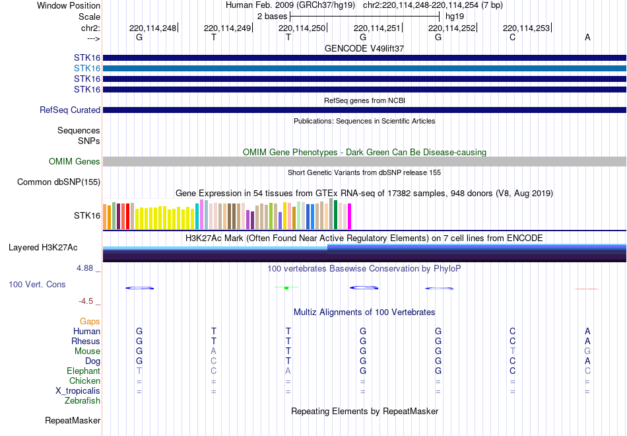Image resolution: width=627 pixels, height=436 pixels.
Task: Click the STK16 label beside the GTEx chart
Action: pos(86,216)
